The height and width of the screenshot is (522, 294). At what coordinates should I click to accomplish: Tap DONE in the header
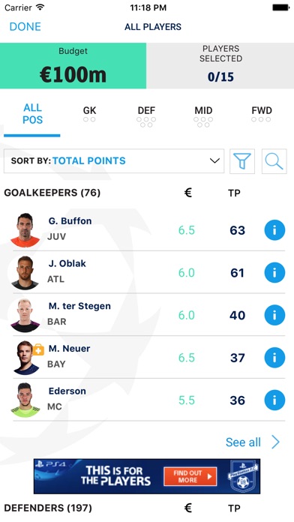click(x=25, y=27)
